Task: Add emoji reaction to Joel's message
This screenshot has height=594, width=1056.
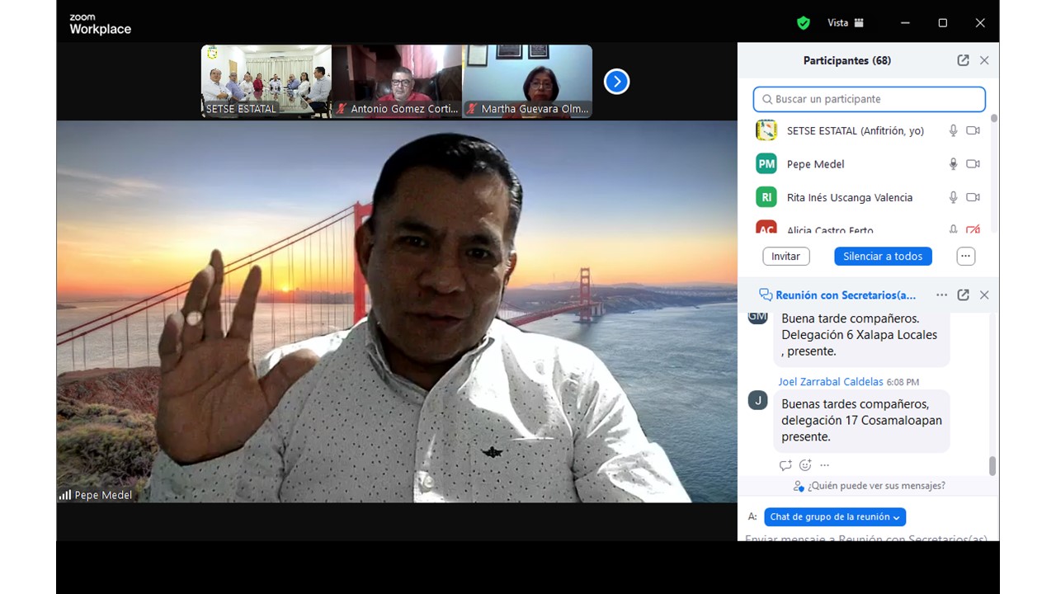Action: [x=805, y=465]
